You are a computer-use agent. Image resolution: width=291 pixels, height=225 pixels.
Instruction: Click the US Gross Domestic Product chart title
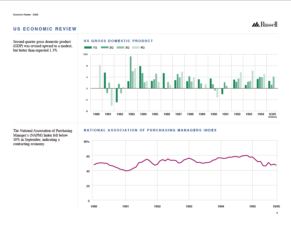118,41
